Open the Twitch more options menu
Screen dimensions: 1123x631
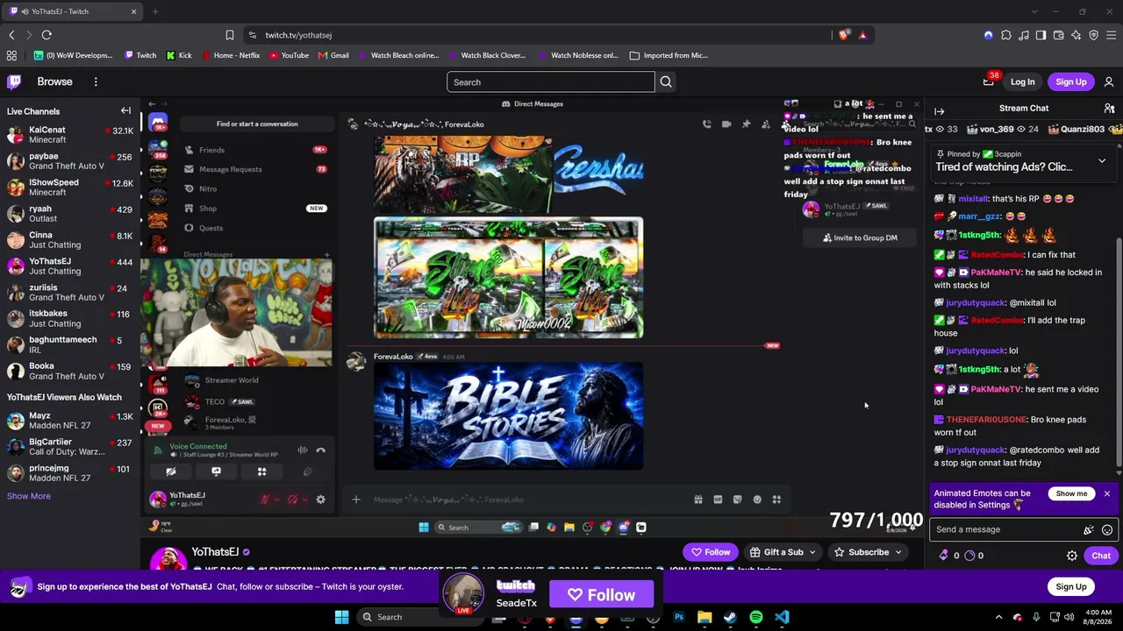click(96, 82)
